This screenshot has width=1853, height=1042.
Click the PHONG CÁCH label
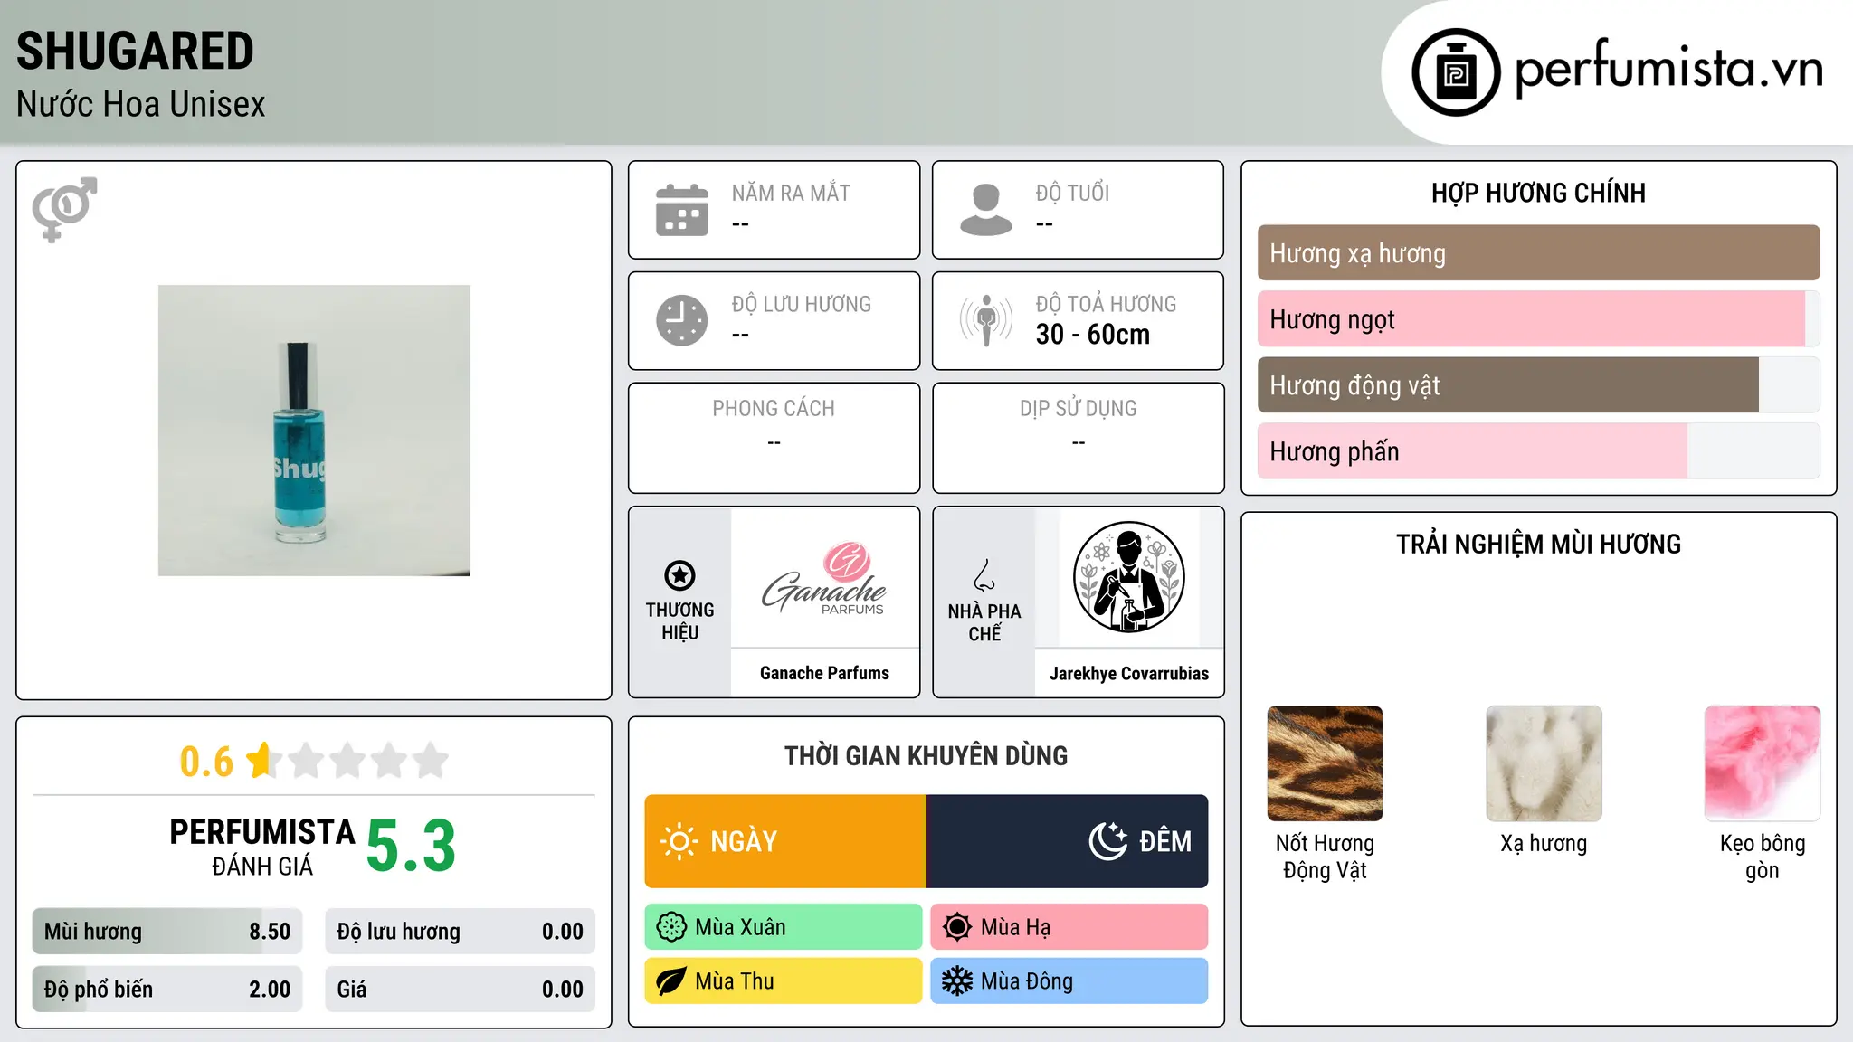pyautogui.click(x=774, y=409)
